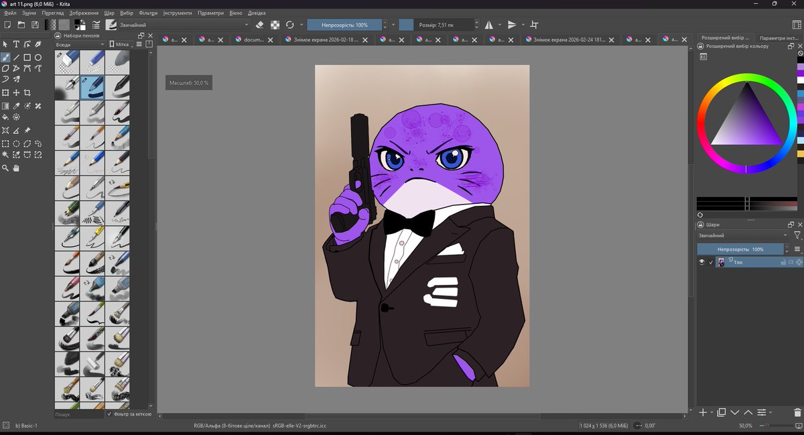
Task: Select the Measure angle tool
Action: click(16, 131)
